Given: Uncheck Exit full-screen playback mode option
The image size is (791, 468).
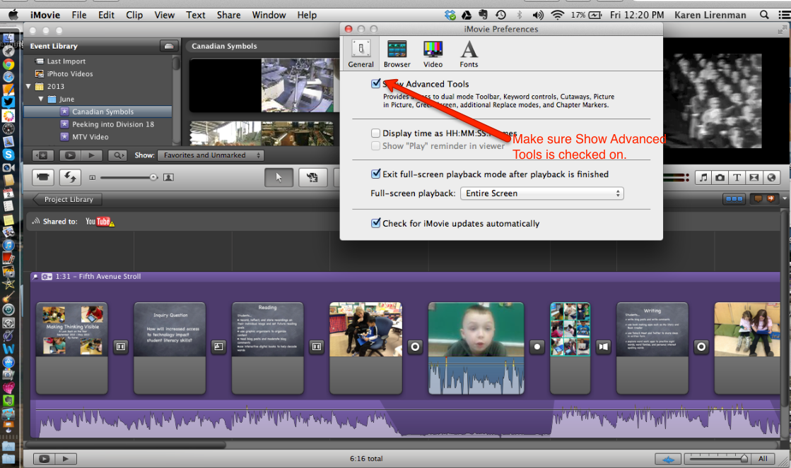Looking at the screenshot, I should point(376,174).
